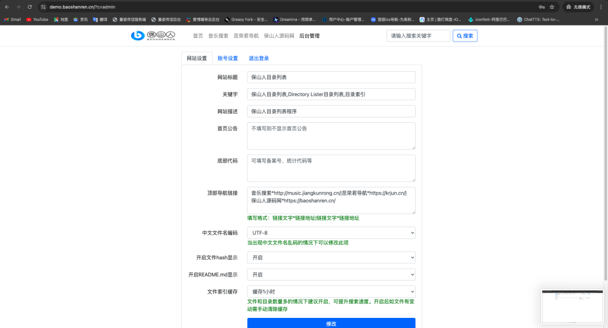Open 昆荣君导航 navigation link
608x328 pixels.
click(x=246, y=36)
